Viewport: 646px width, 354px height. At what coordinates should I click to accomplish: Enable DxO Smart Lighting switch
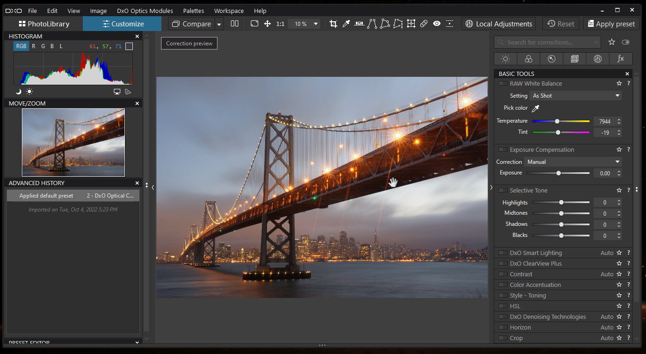click(x=503, y=253)
